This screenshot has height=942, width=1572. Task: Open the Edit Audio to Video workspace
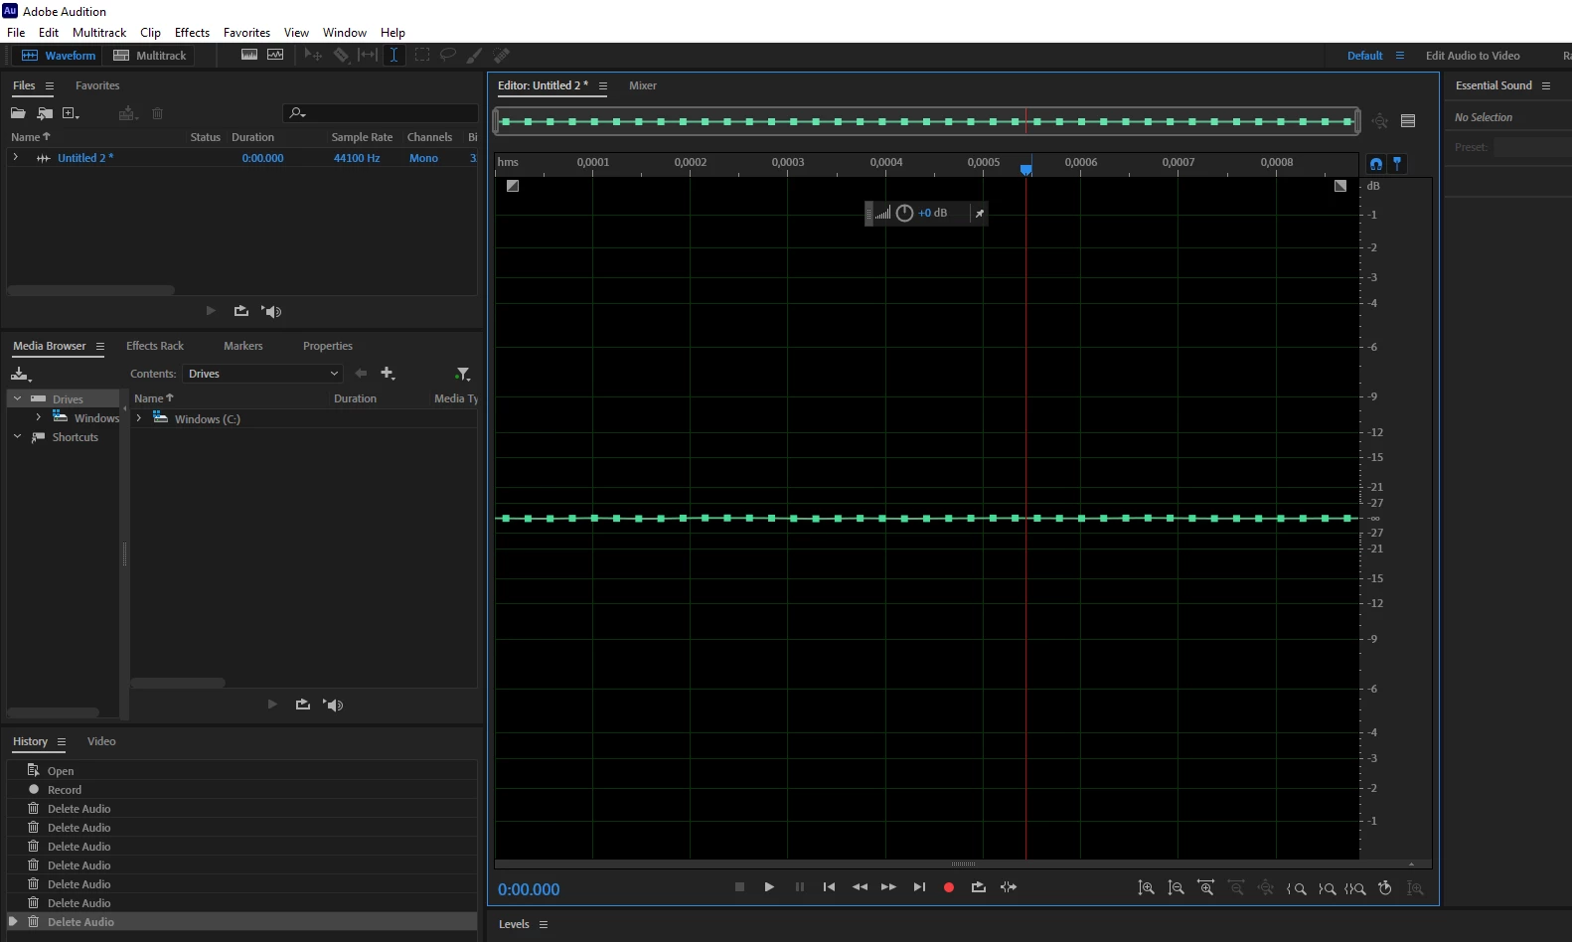1473,56
